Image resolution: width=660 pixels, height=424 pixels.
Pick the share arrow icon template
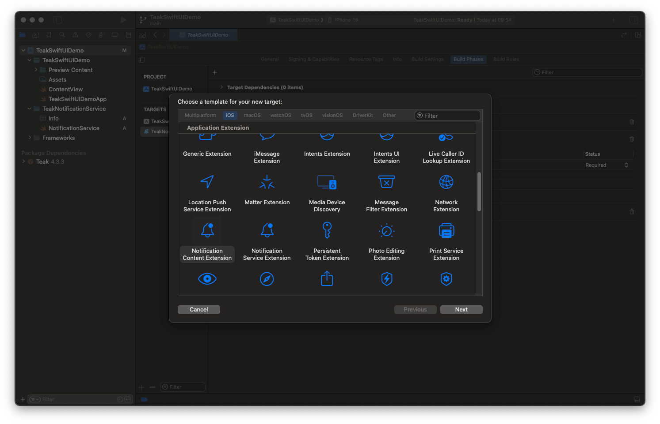point(327,279)
